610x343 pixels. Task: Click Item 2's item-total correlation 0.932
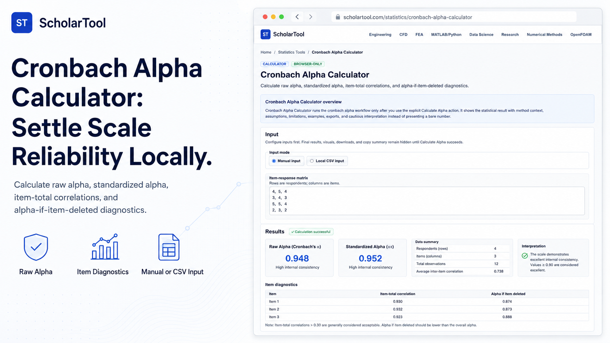tap(398, 309)
